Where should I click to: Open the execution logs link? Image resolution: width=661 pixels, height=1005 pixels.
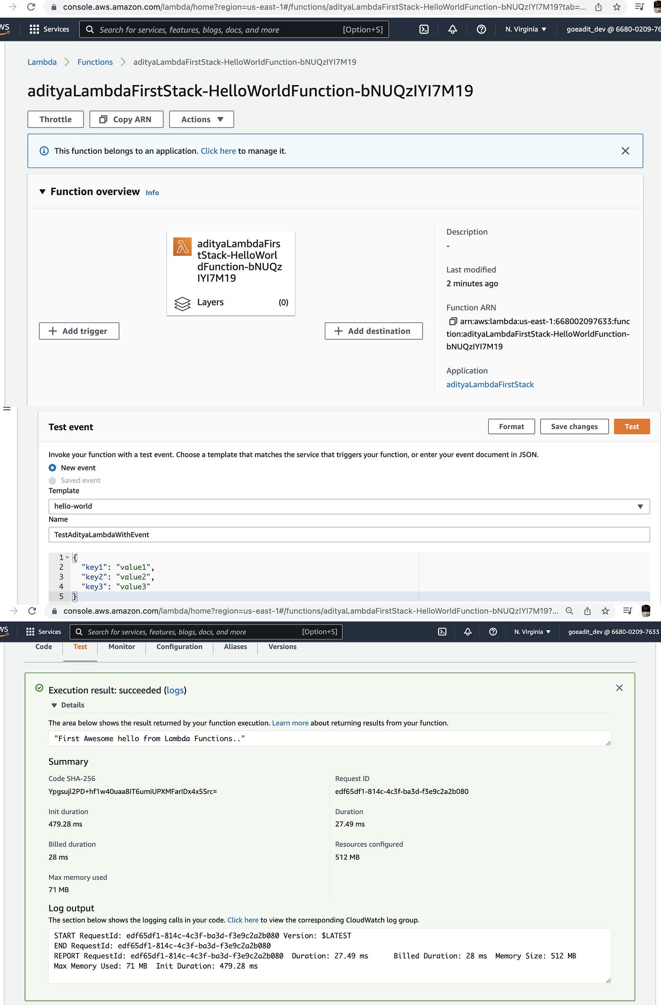pos(175,690)
